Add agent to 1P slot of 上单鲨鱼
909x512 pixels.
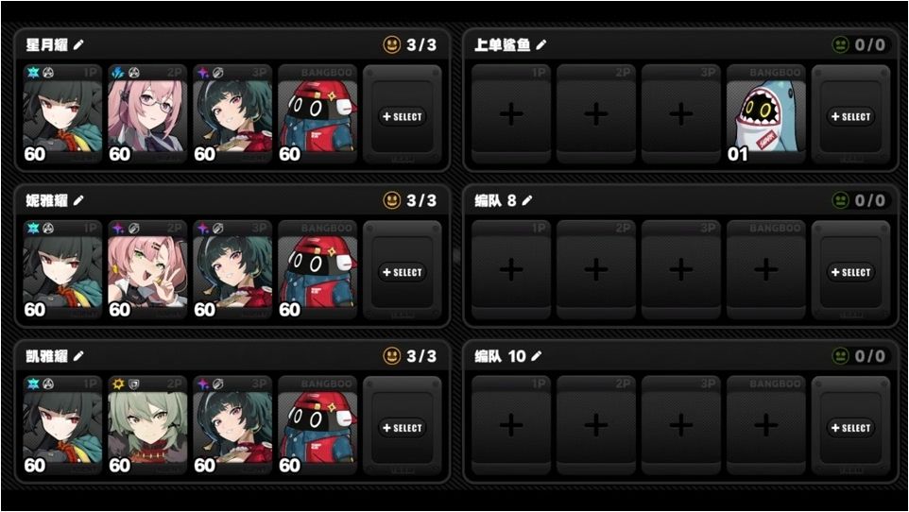point(511,115)
